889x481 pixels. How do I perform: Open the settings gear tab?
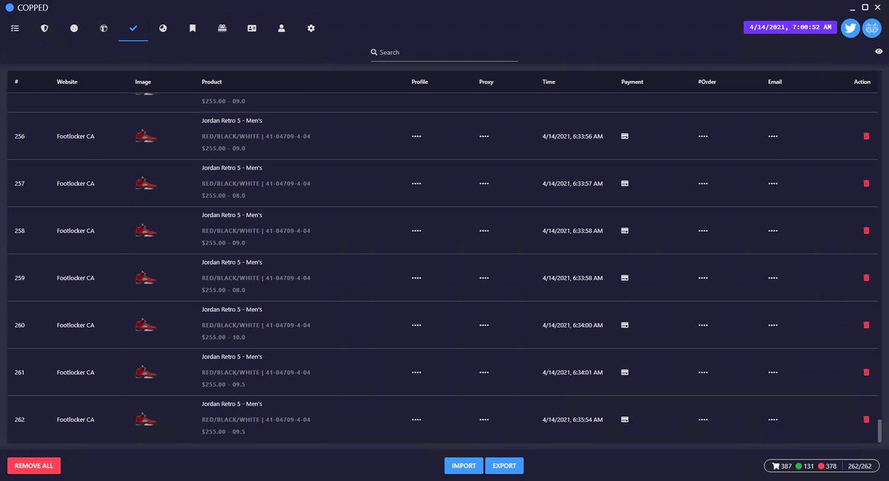click(311, 28)
